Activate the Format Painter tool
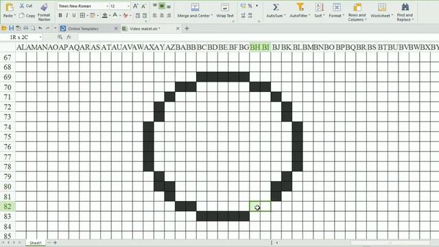 pos(44,12)
